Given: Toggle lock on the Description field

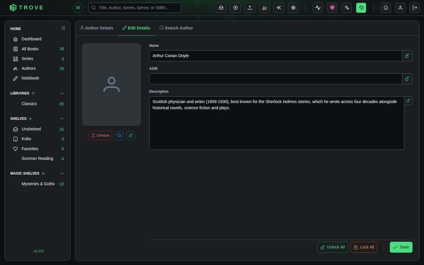Looking at the screenshot, I should click(x=408, y=101).
